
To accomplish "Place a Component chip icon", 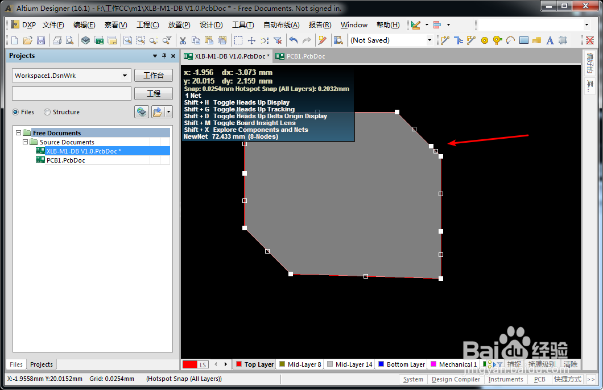I will [x=563, y=40].
